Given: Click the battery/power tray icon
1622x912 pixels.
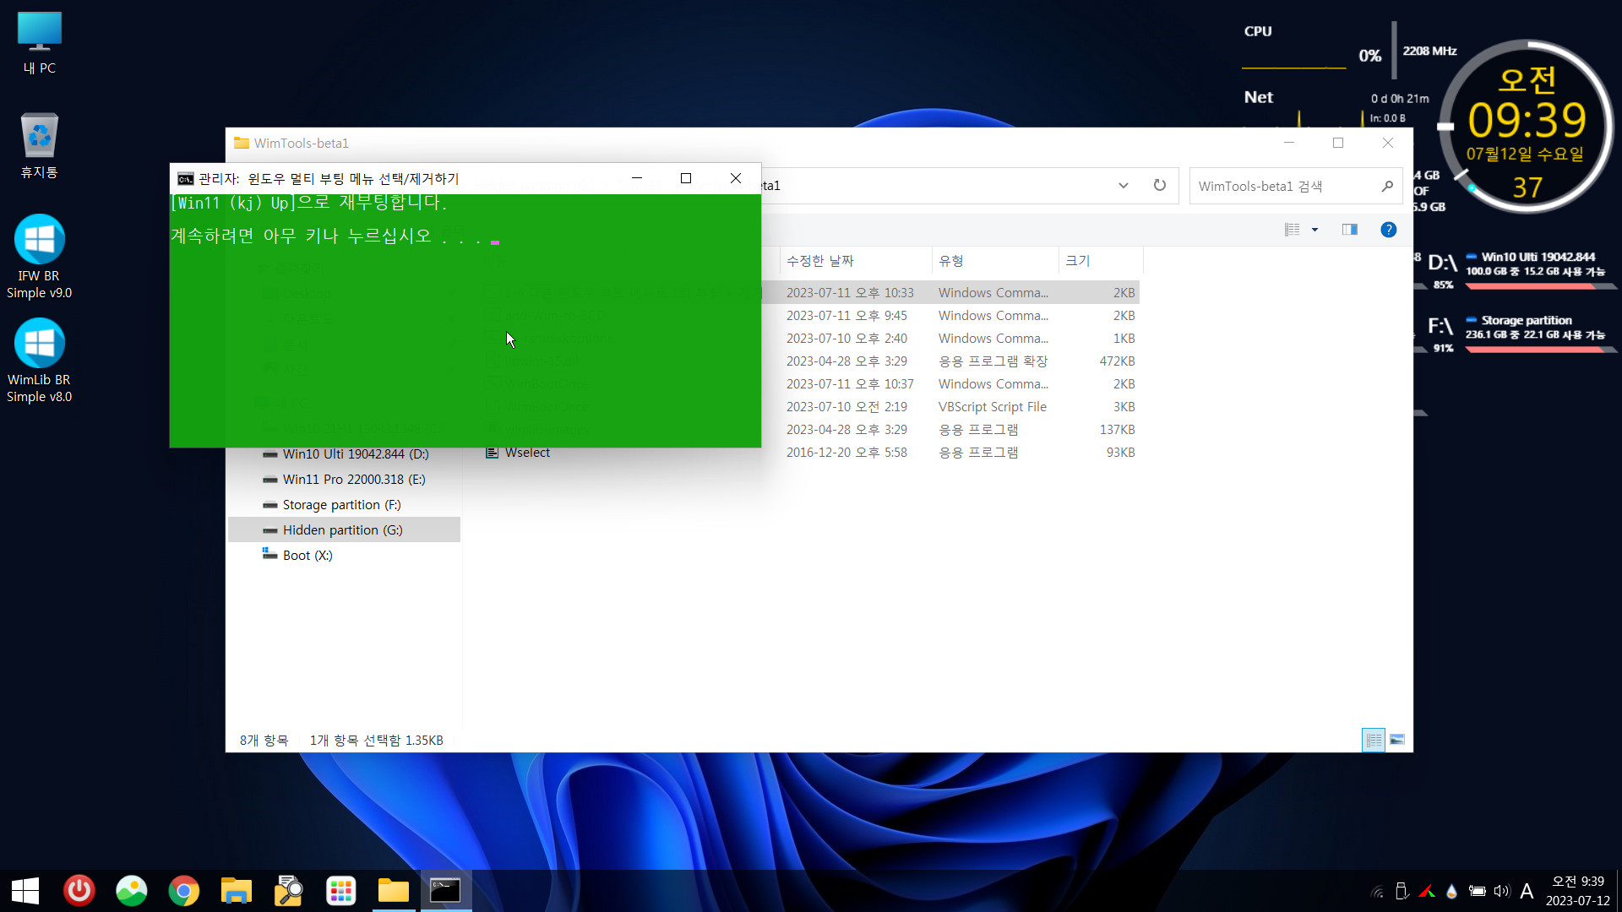Looking at the screenshot, I should [x=1477, y=891].
